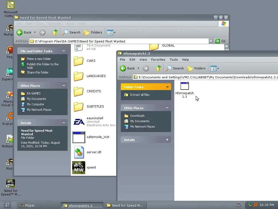Toggle Folders pane in Need for Speed window
Image resolution: width=278 pixels, height=209 pixels.
tap(93, 33)
